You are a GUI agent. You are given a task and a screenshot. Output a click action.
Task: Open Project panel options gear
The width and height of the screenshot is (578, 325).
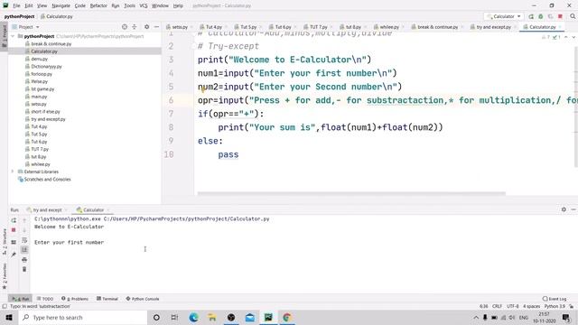pyautogui.click(x=146, y=27)
